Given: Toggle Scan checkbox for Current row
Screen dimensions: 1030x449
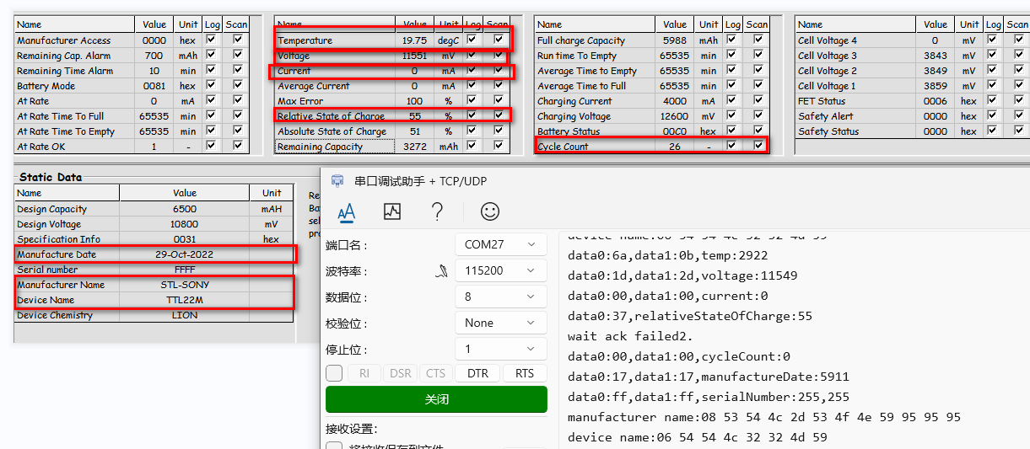Looking at the screenshot, I should [499, 70].
